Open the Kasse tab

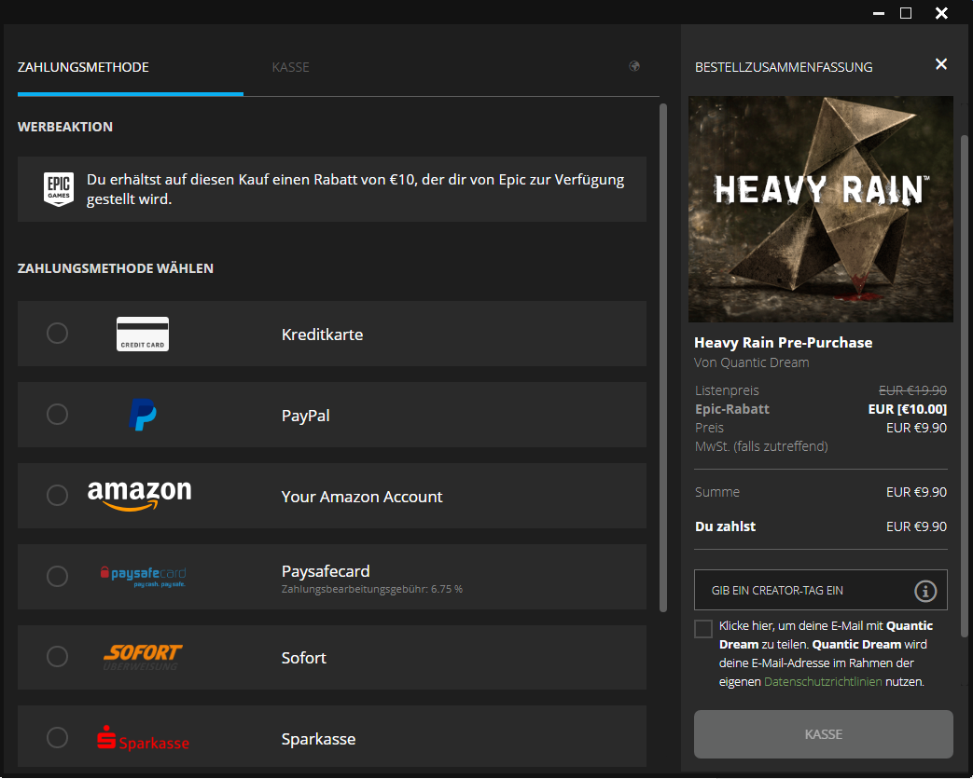tap(290, 67)
